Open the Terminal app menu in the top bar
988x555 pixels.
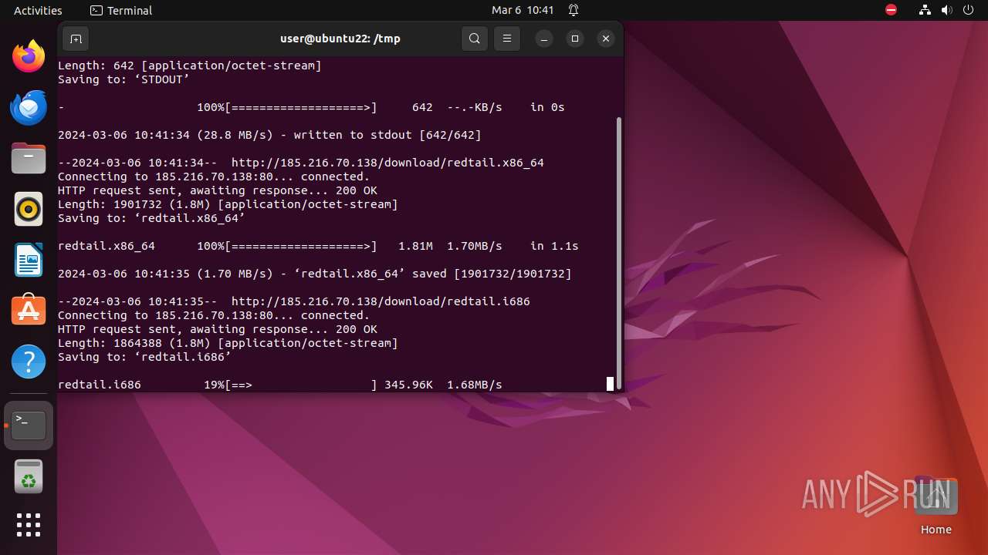click(121, 10)
